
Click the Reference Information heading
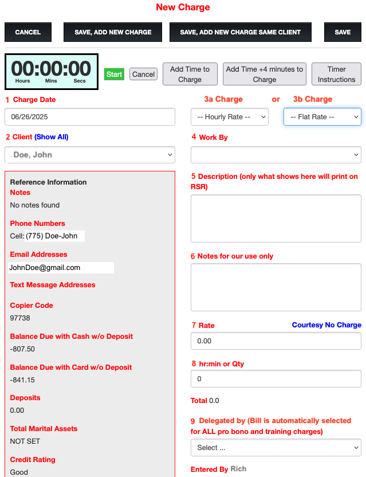coord(48,182)
